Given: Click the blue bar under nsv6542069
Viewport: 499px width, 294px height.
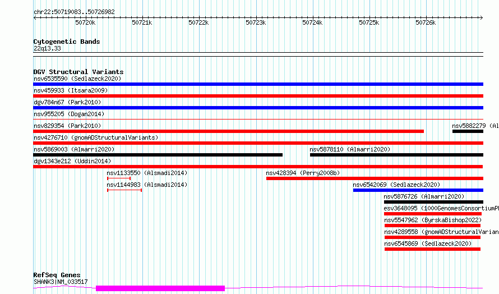Looking at the screenshot, I should point(418,190).
